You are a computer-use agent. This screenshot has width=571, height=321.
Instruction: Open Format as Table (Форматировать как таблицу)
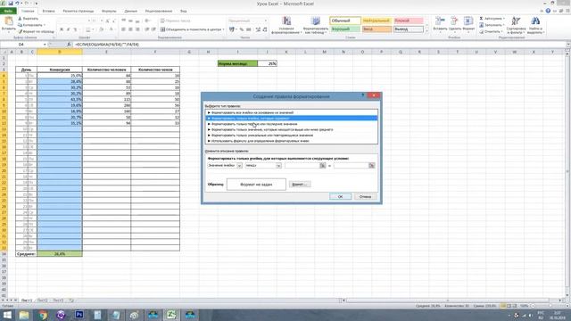[316, 25]
